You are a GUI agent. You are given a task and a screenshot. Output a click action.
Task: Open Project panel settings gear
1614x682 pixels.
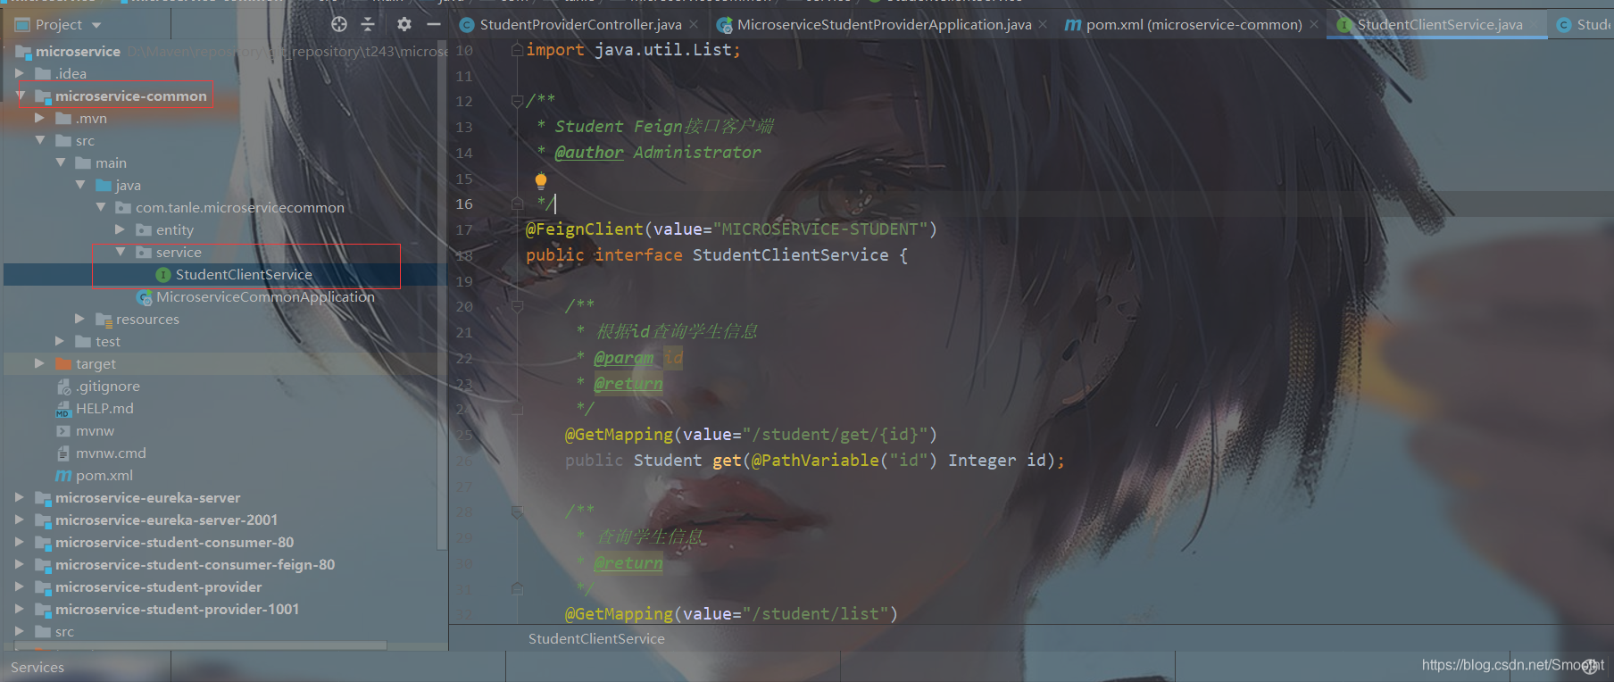pyautogui.click(x=403, y=25)
